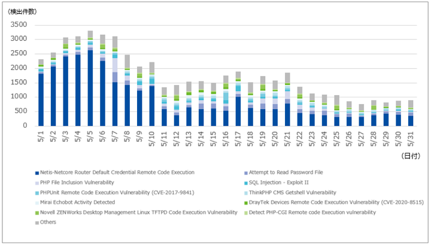Viewport: 431px width, 245px height.
Task: Click the 5/12 date label
Action: (177, 138)
